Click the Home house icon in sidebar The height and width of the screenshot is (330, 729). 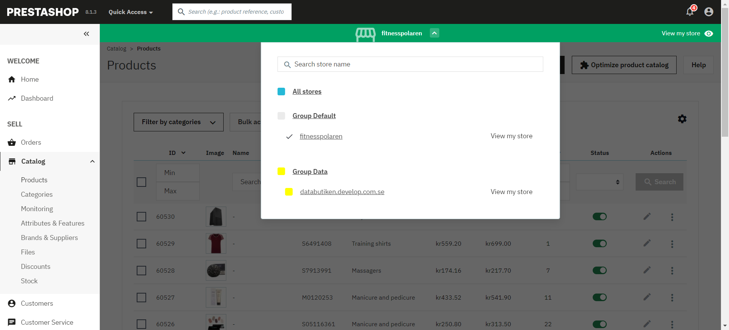tap(12, 79)
